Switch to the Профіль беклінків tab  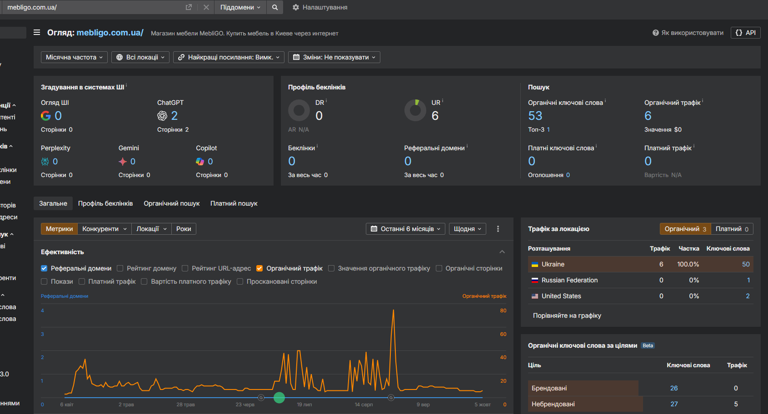(x=105, y=203)
